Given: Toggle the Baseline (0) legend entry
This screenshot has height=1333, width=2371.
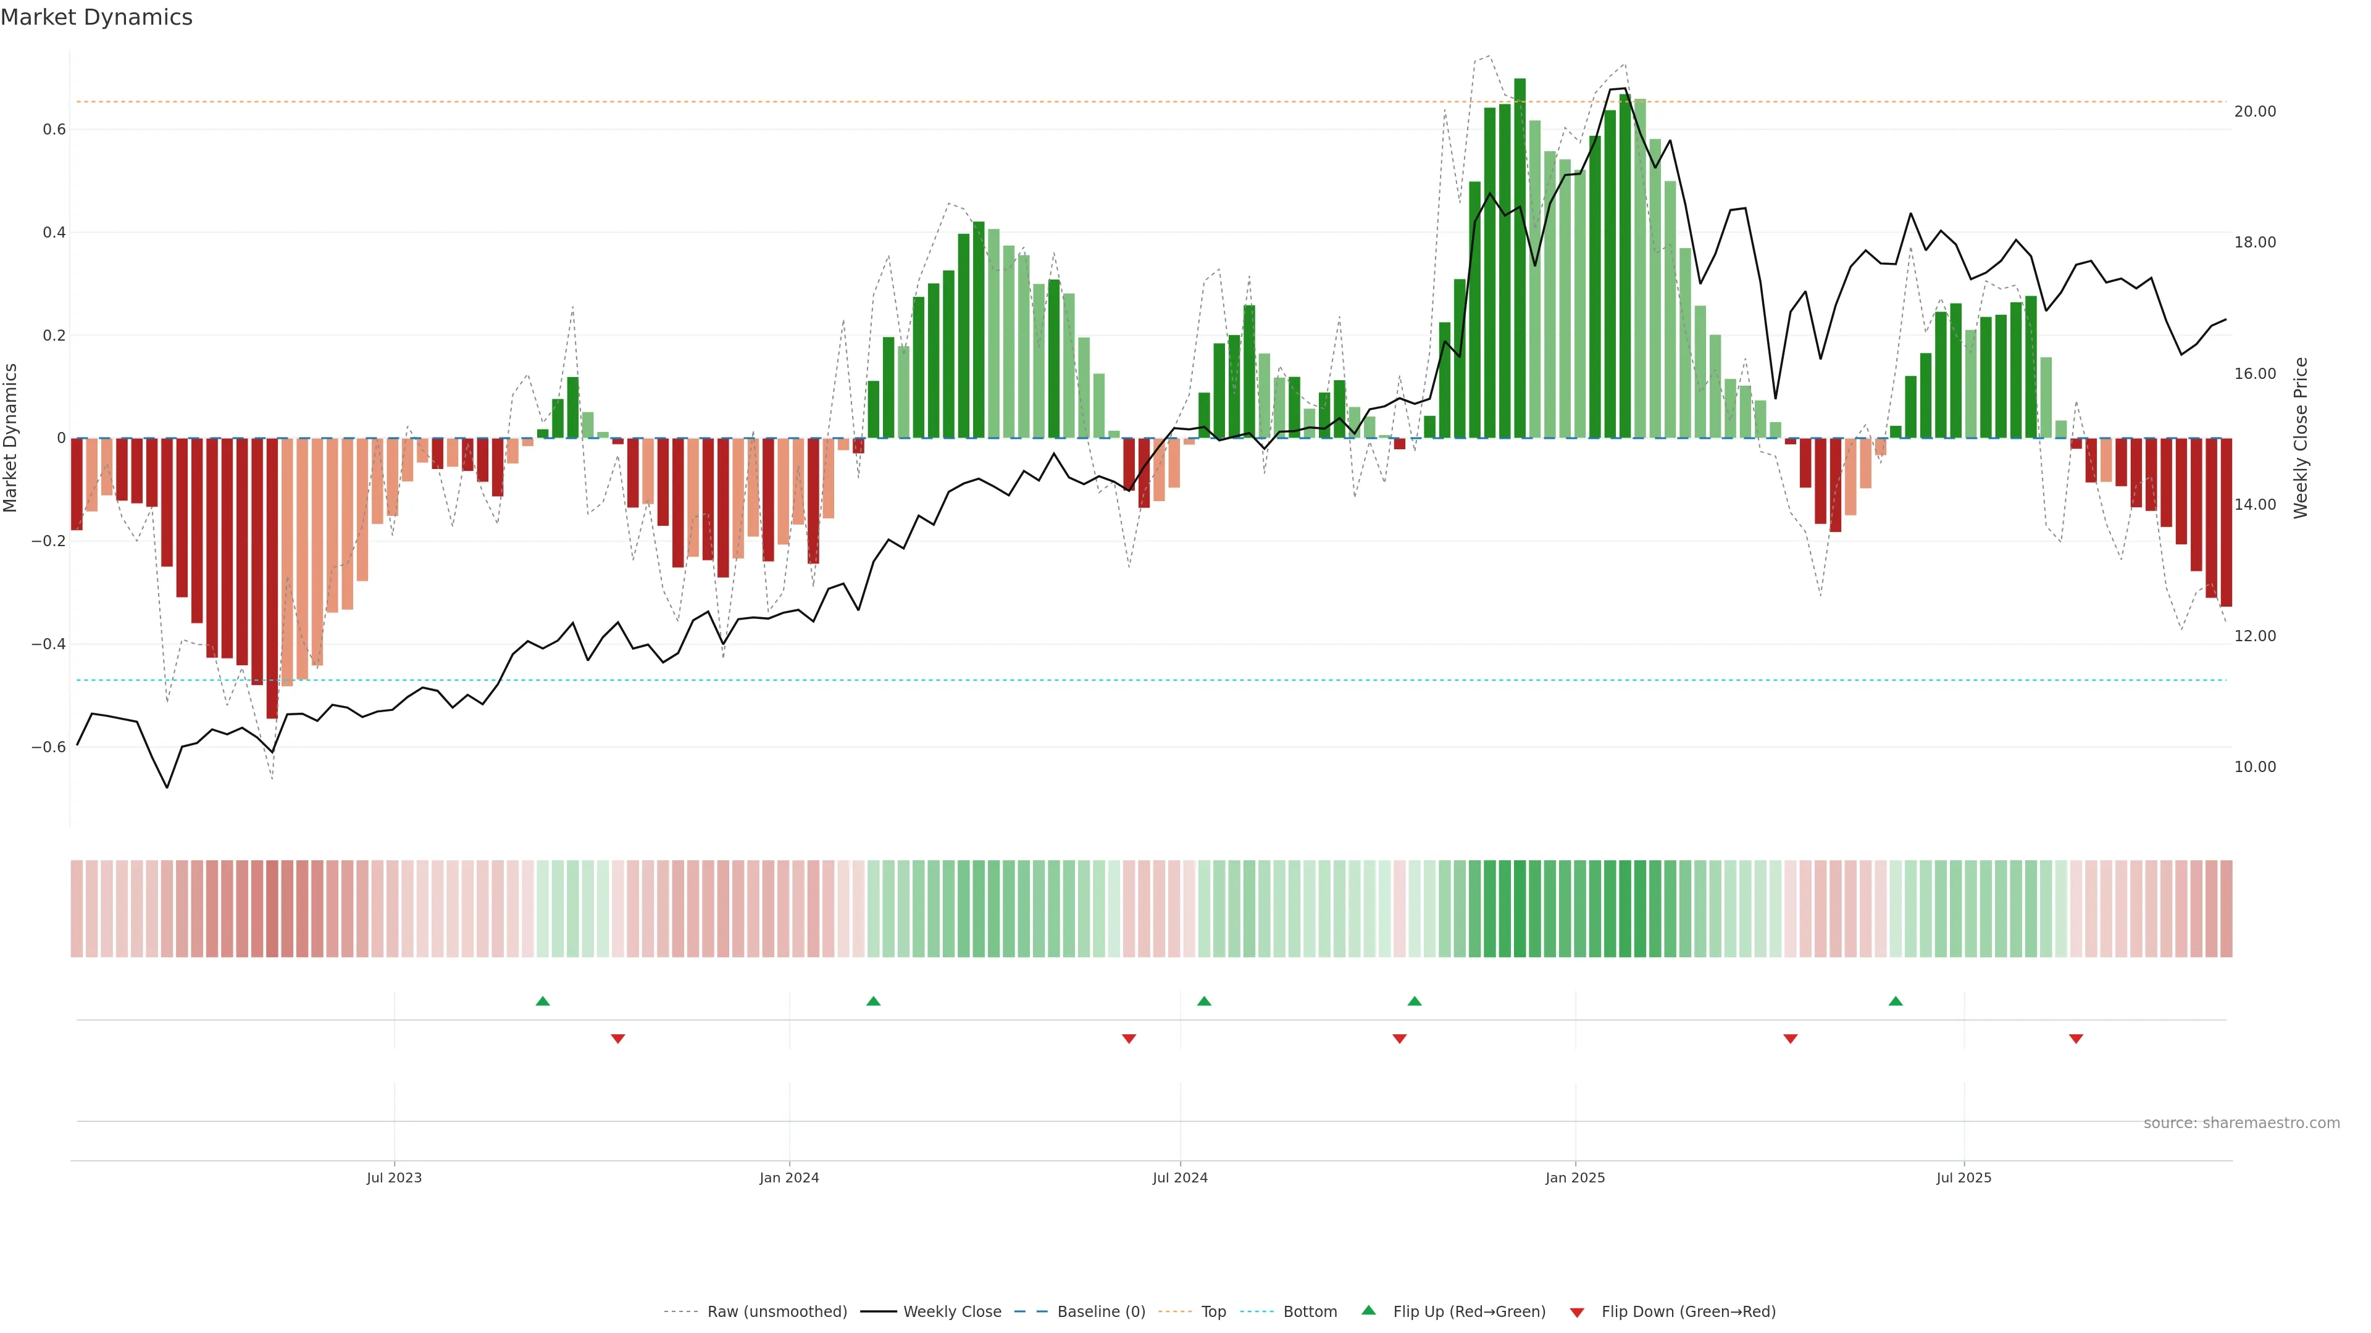Looking at the screenshot, I should [1101, 1312].
